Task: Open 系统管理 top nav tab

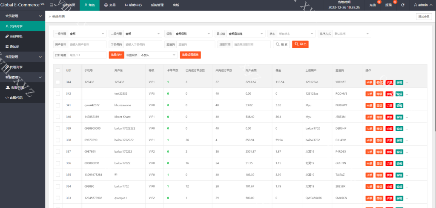Action: (157, 5)
